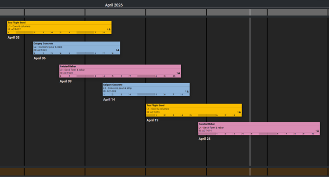The width and height of the screenshot is (329, 177).
Task: Select the Twisted Rebar L3 Deck form bar
Action: (x=120, y=71)
